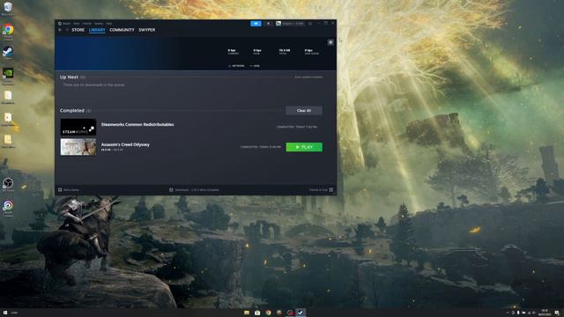Open the Friends menu in Steam

point(86,24)
